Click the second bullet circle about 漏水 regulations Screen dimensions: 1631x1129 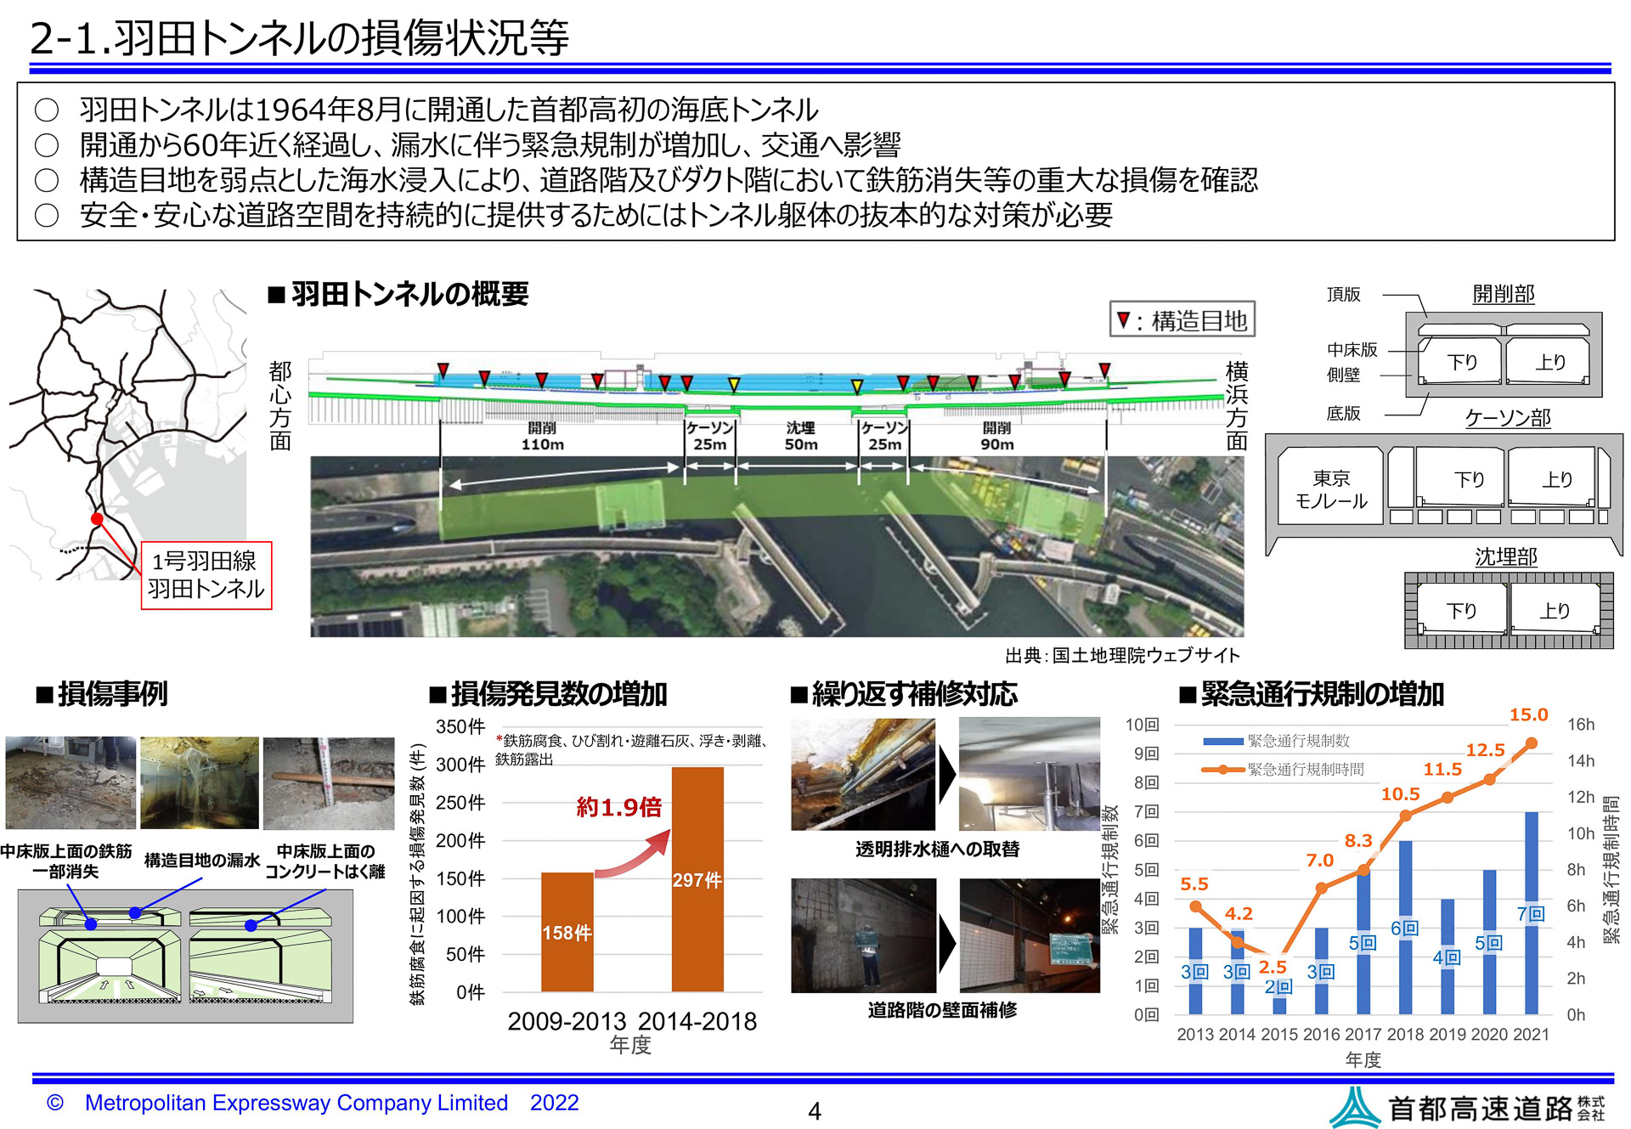[47, 145]
